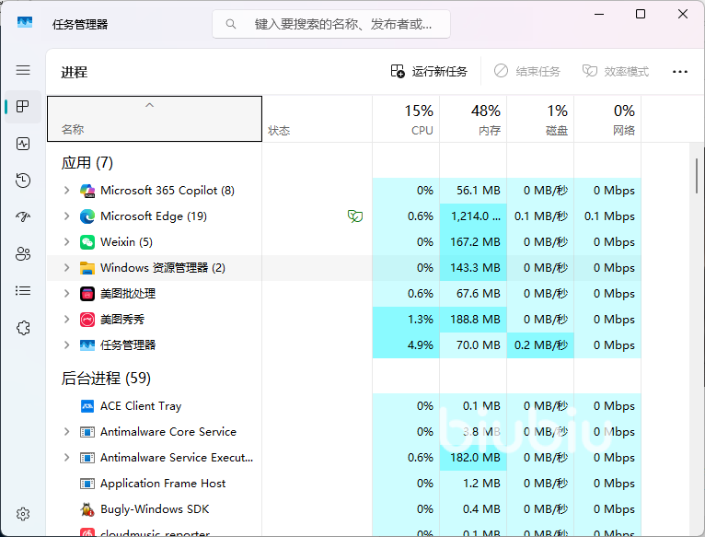Select the ACE Client Tray process
The image size is (705, 537).
click(x=140, y=406)
